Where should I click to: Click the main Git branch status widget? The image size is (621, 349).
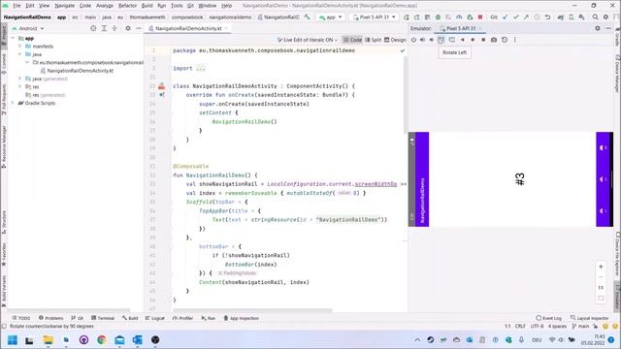click(x=580, y=327)
